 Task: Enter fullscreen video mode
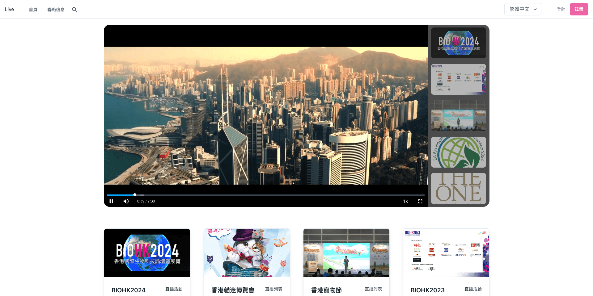coord(420,201)
